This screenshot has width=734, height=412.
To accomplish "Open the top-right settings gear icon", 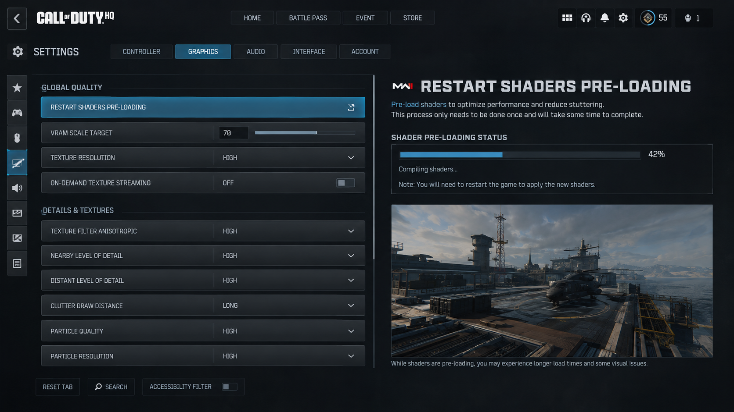I will click(623, 18).
